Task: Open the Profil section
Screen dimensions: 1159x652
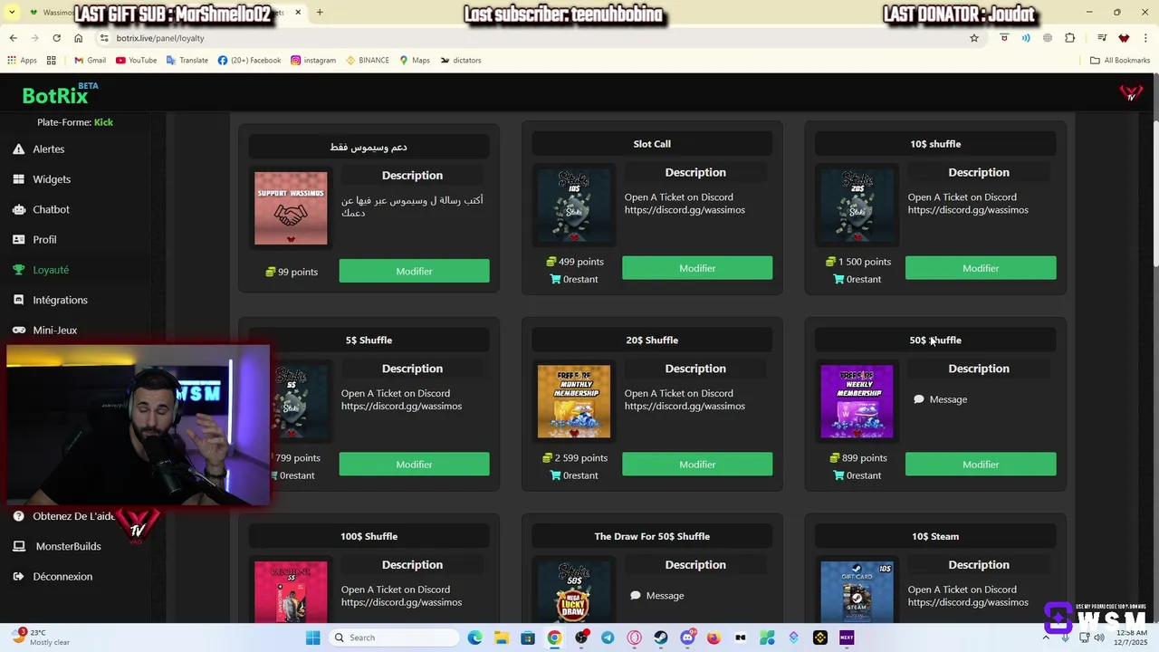Action: tap(44, 239)
